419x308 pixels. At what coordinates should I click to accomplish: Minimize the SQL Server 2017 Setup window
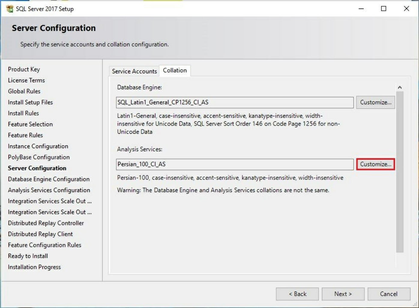[x=361, y=9]
